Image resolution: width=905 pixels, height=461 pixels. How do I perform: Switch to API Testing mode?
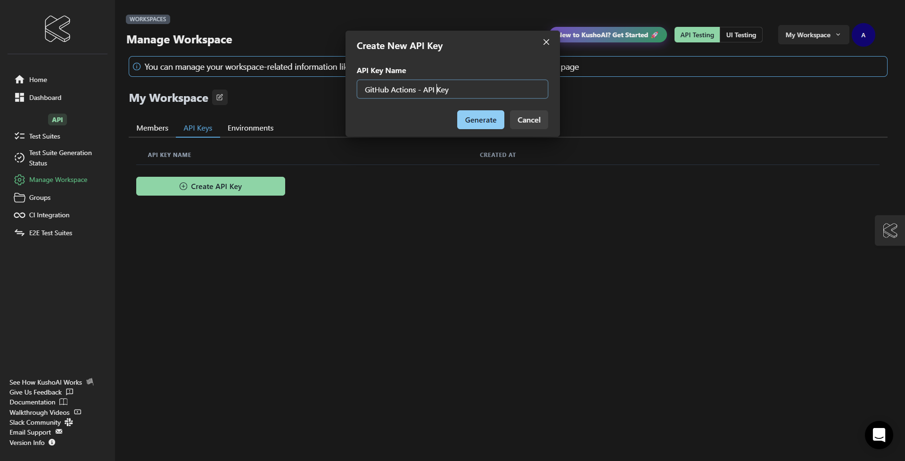tap(697, 35)
